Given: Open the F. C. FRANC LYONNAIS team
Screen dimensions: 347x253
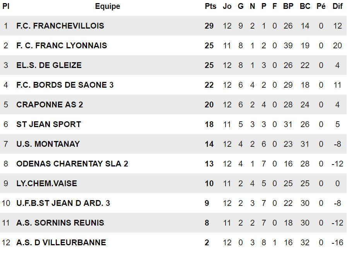Looking at the screenshot, I should tap(62, 46).
